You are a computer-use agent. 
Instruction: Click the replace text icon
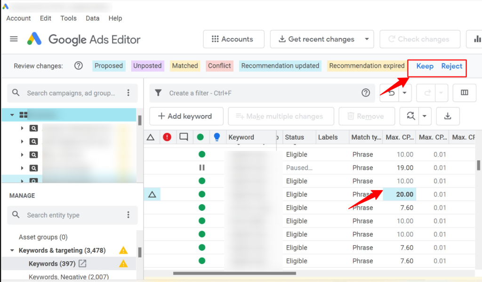click(411, 116)
